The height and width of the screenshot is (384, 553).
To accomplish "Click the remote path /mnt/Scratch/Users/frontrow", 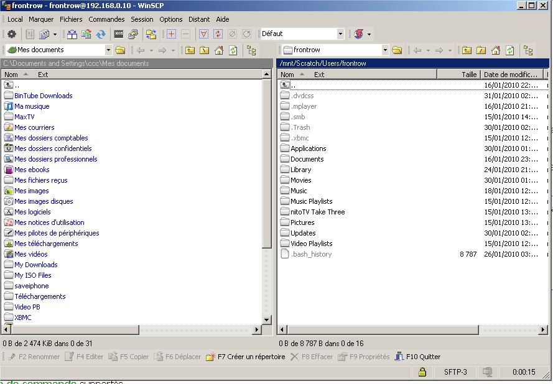I will [x=323, y=63].
